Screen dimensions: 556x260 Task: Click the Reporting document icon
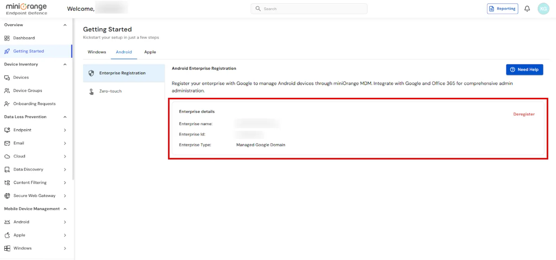pyautogui.click(x=492, y=9)
